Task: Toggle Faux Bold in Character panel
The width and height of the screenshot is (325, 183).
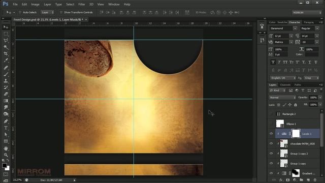Action: tap(273, 62)
